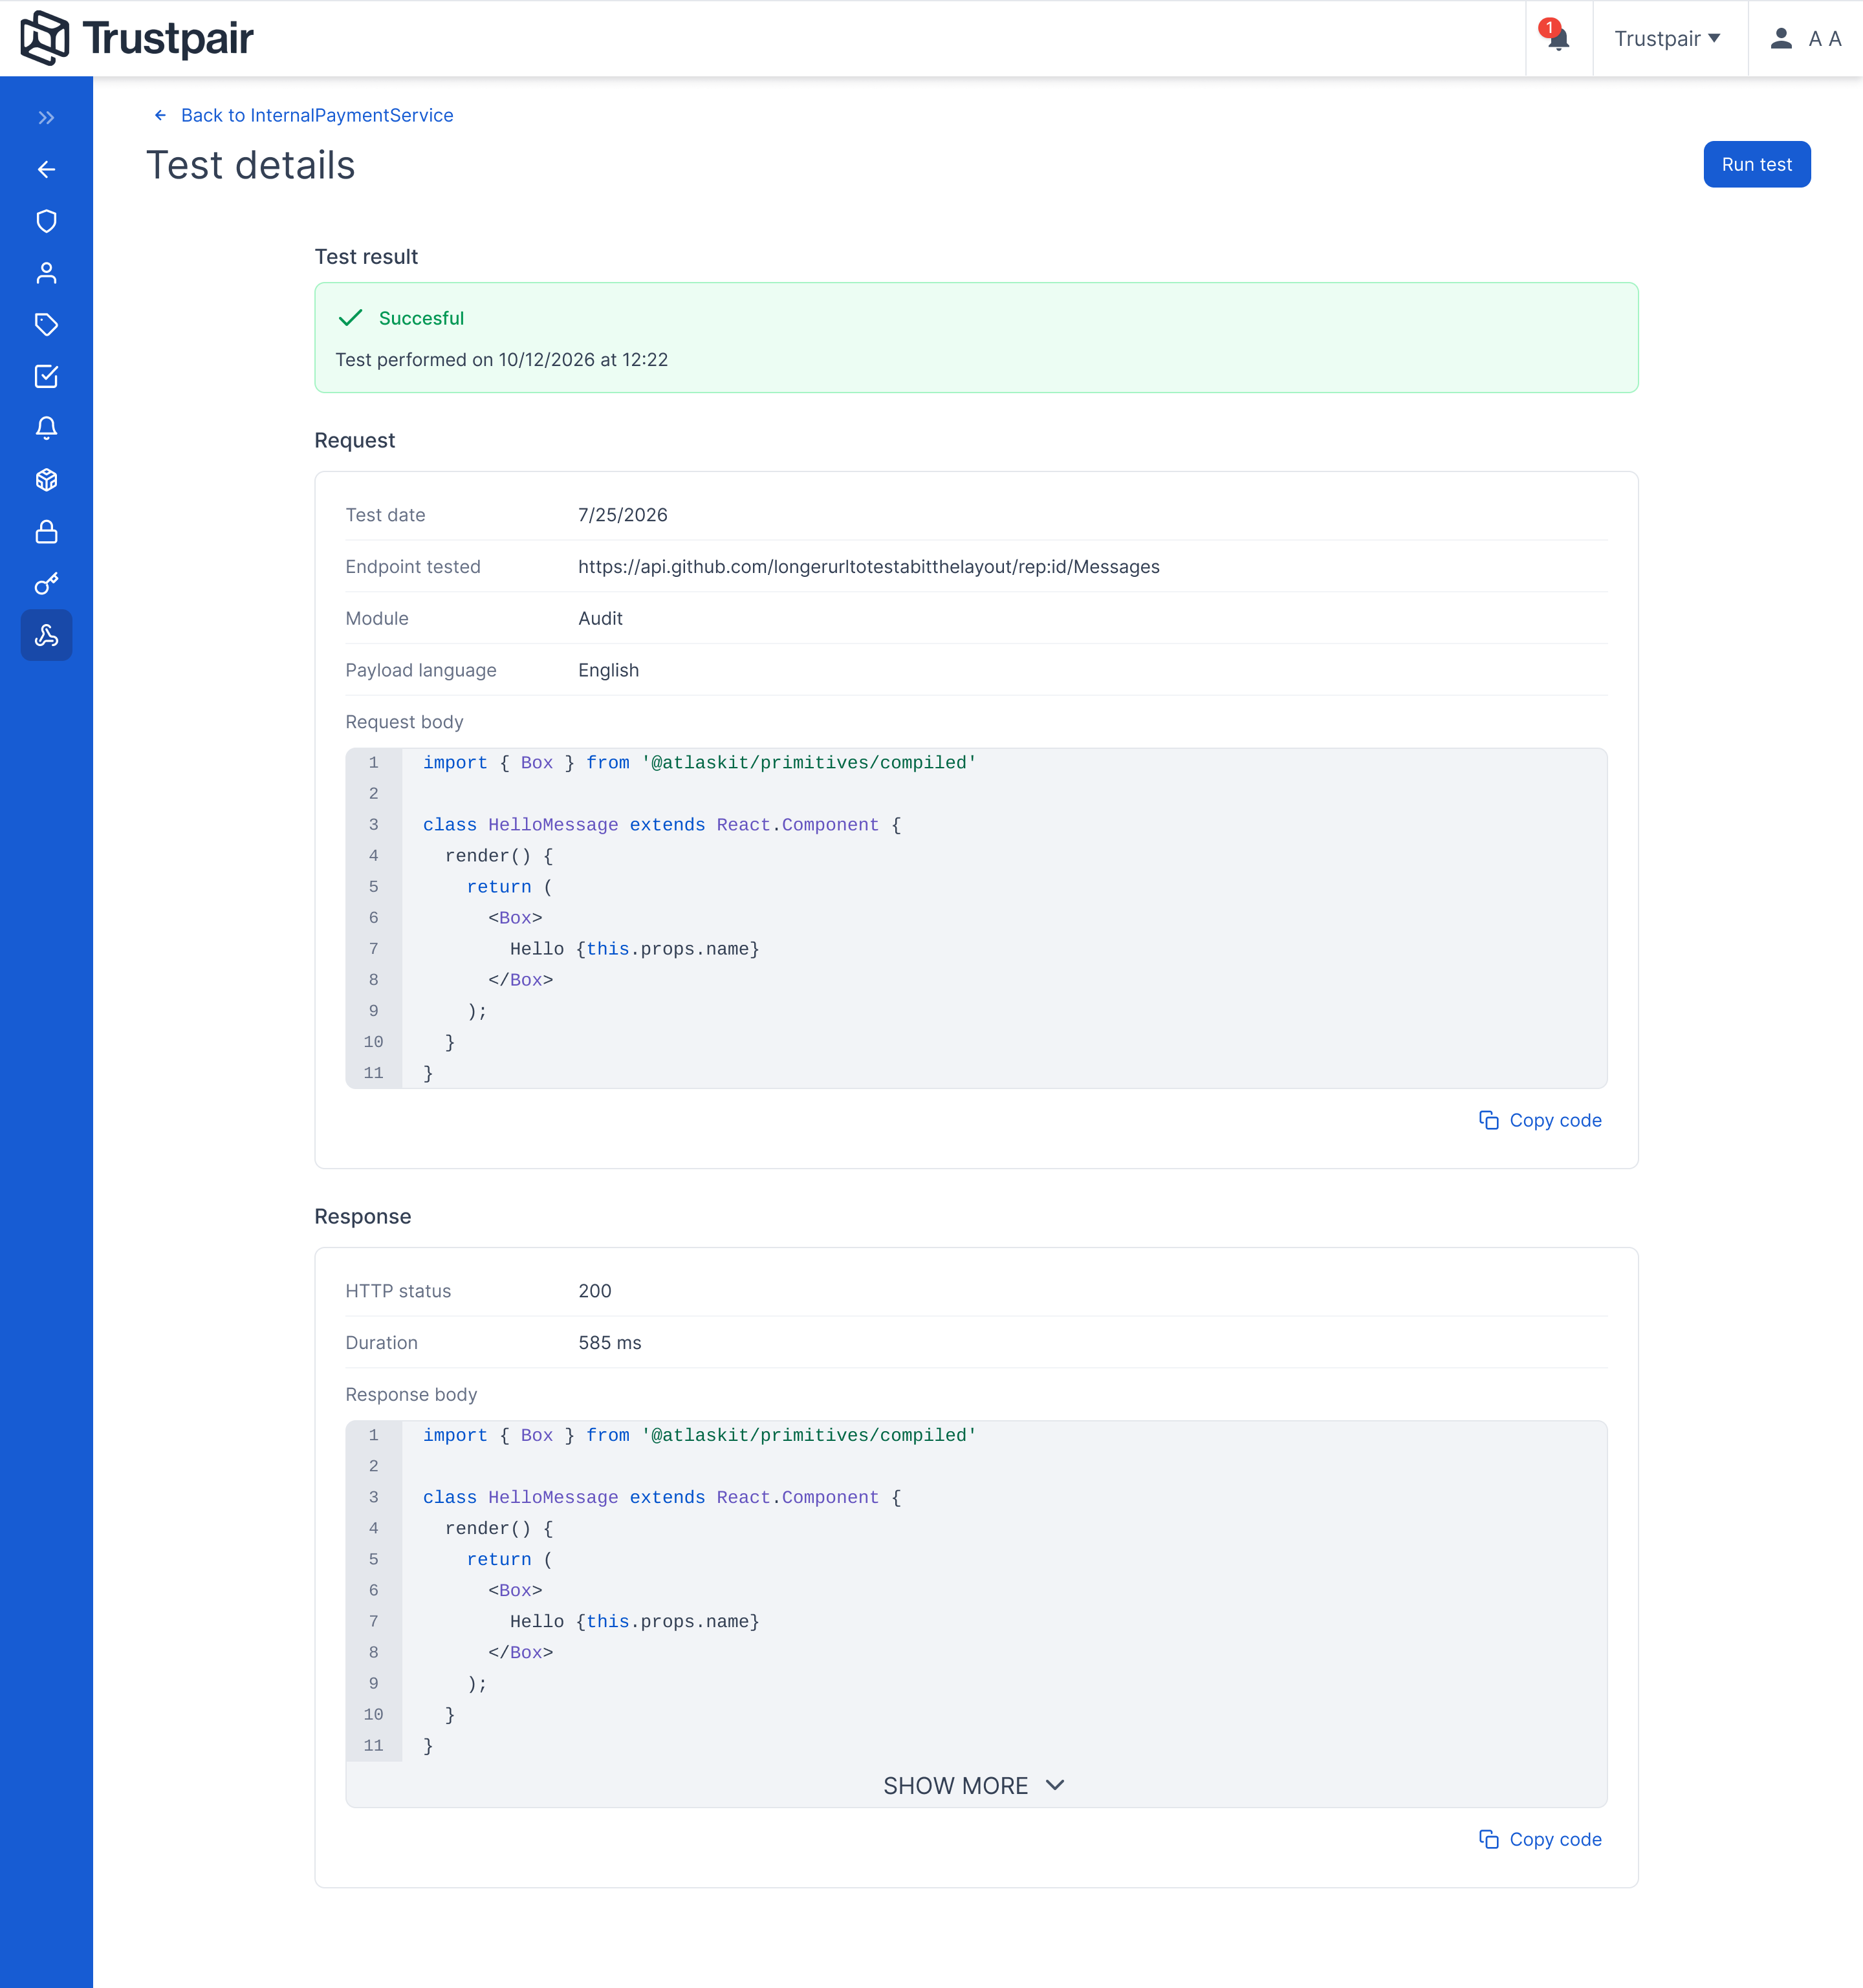Open the Trustpair company dropdown
The height and width of the screenshot is (1988, 1863).
1668,38
